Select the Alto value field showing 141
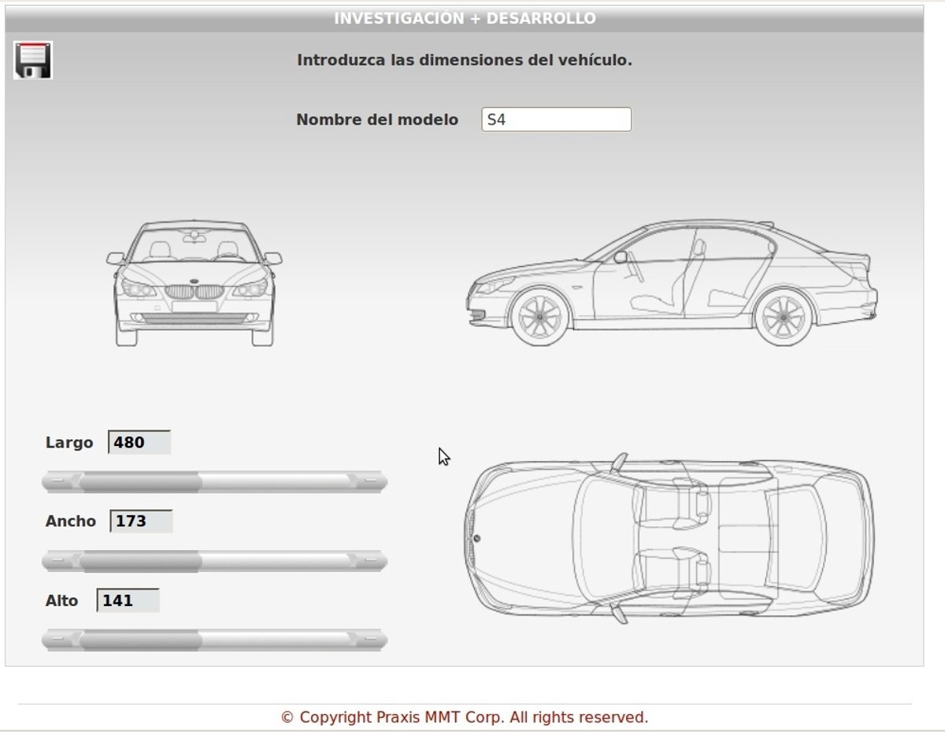Screen dimensions: 945x732 (x=128, y=600)
